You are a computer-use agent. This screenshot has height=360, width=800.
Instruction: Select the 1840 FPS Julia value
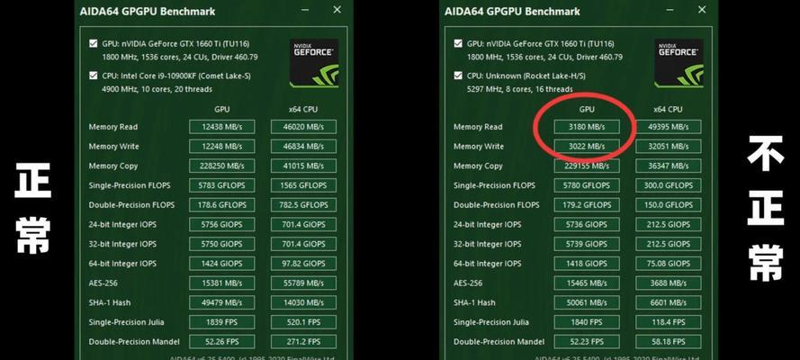click(587, 322)
